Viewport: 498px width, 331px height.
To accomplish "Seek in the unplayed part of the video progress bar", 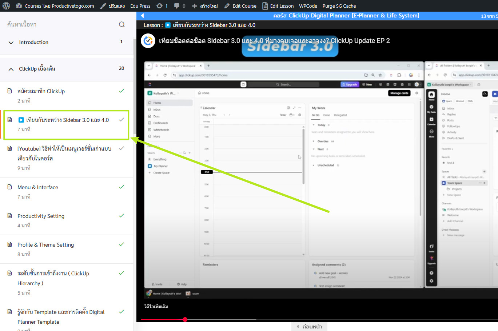I will pos(377,319).
